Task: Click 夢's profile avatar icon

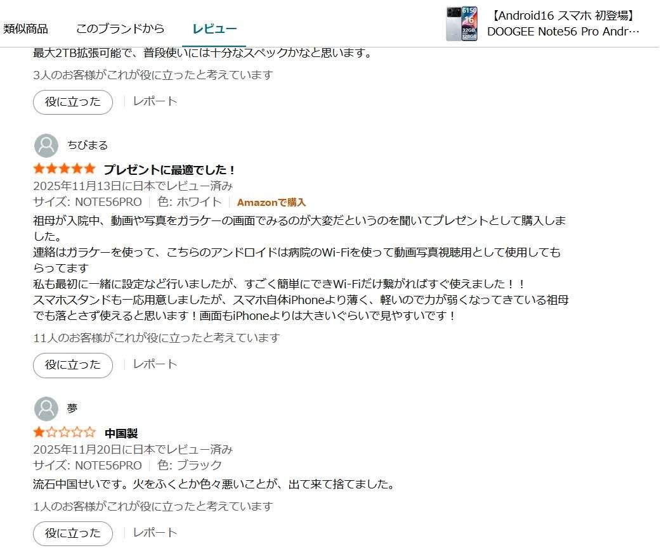Action: 46,409
